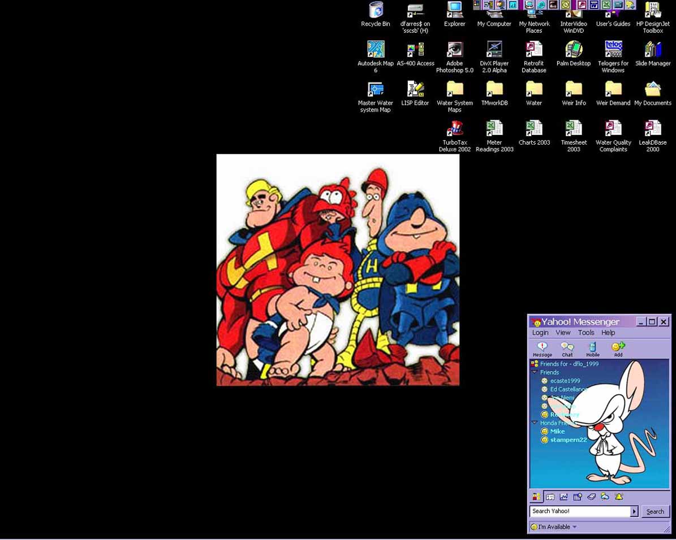
Task: Select contact stampern22 in the friends list
Action: click(568, 439)
